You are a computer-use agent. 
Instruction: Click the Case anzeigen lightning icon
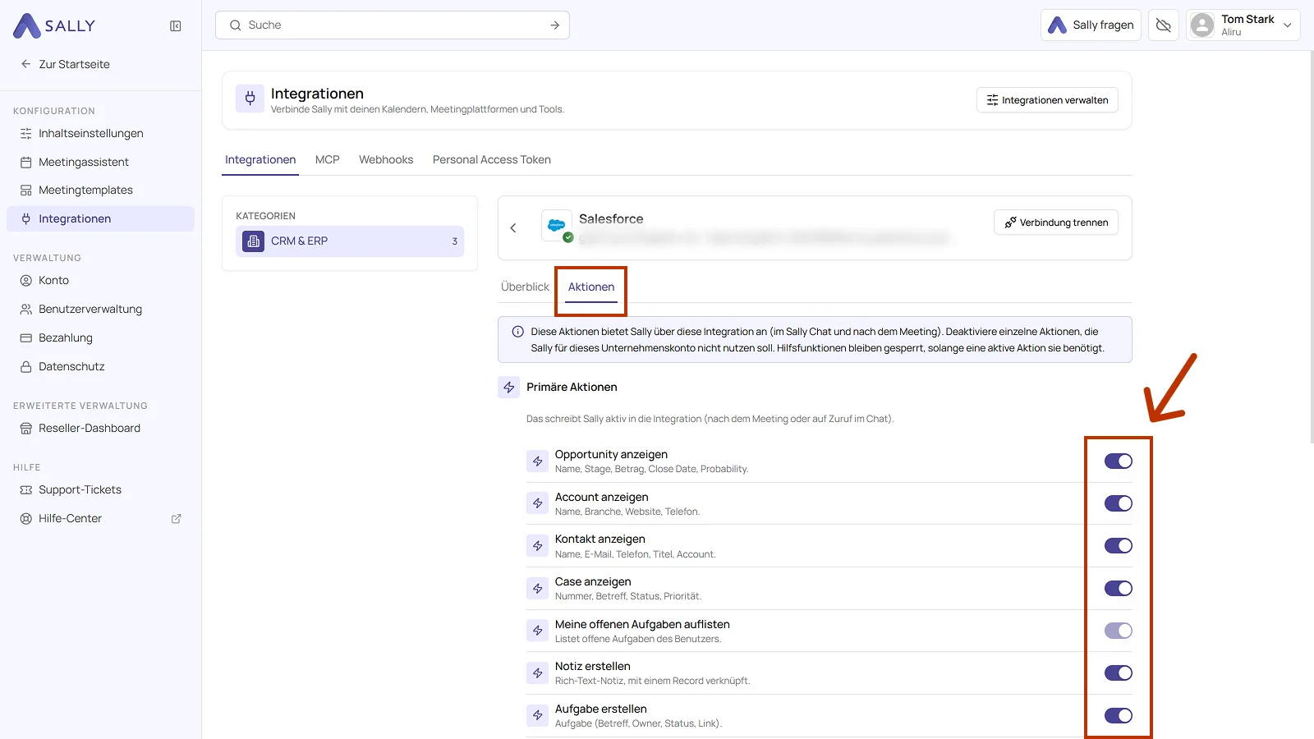coord(538,589)
